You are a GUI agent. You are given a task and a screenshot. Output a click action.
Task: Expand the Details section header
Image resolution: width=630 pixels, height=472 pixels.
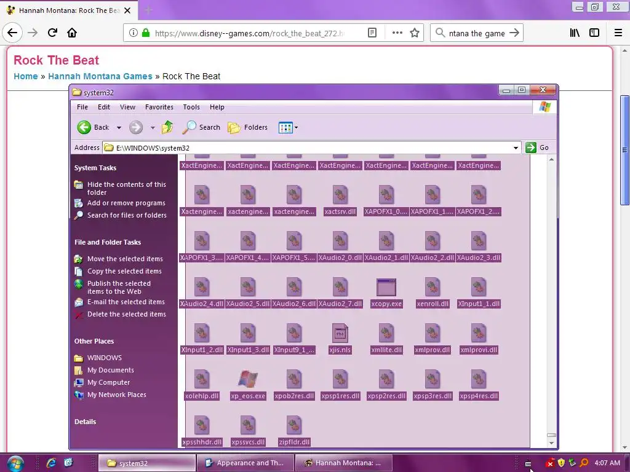point(85,422)
